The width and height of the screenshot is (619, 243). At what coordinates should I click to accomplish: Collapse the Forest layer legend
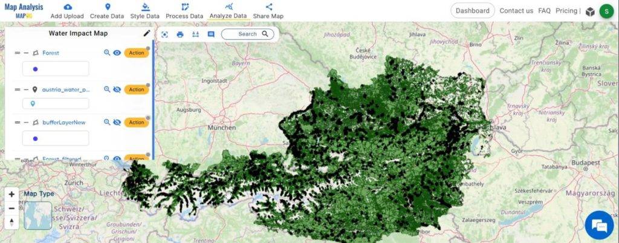pos(26,53)
